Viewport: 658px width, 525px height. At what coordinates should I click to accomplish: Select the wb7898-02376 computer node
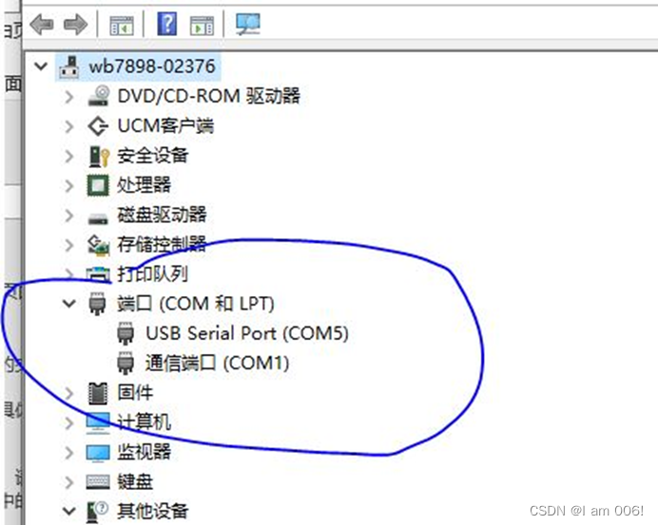[x=152, y=66]
